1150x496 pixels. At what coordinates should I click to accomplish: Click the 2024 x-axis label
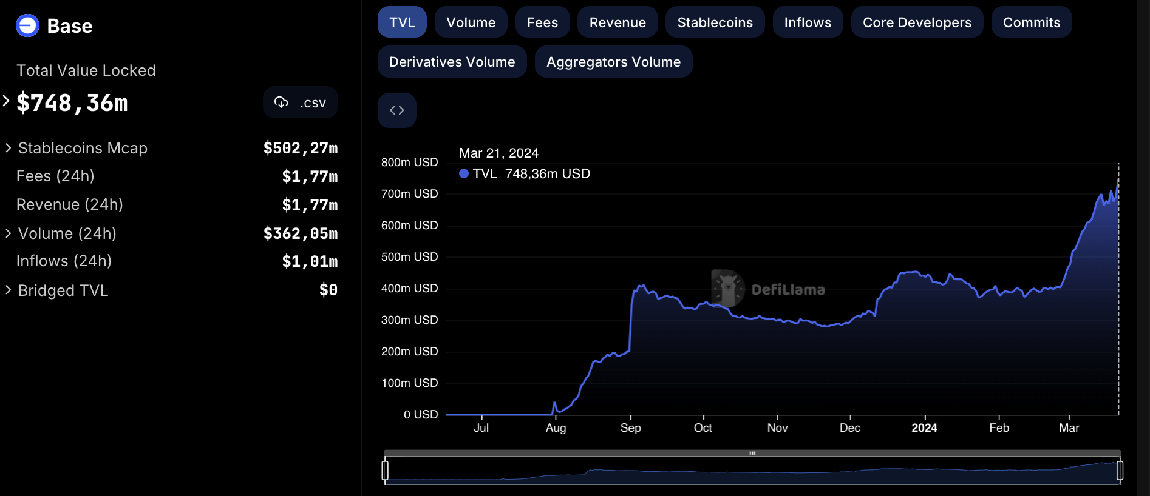pyautogui.click(x=924, y=427)
